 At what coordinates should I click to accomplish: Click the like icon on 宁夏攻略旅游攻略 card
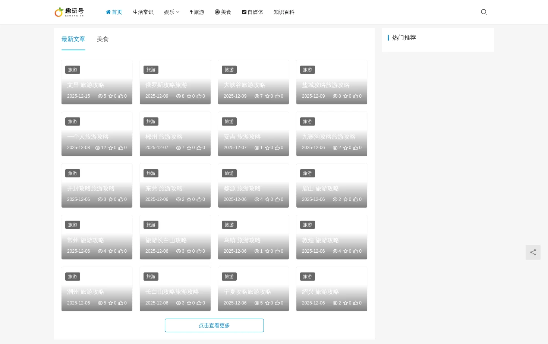pos(277,303)
